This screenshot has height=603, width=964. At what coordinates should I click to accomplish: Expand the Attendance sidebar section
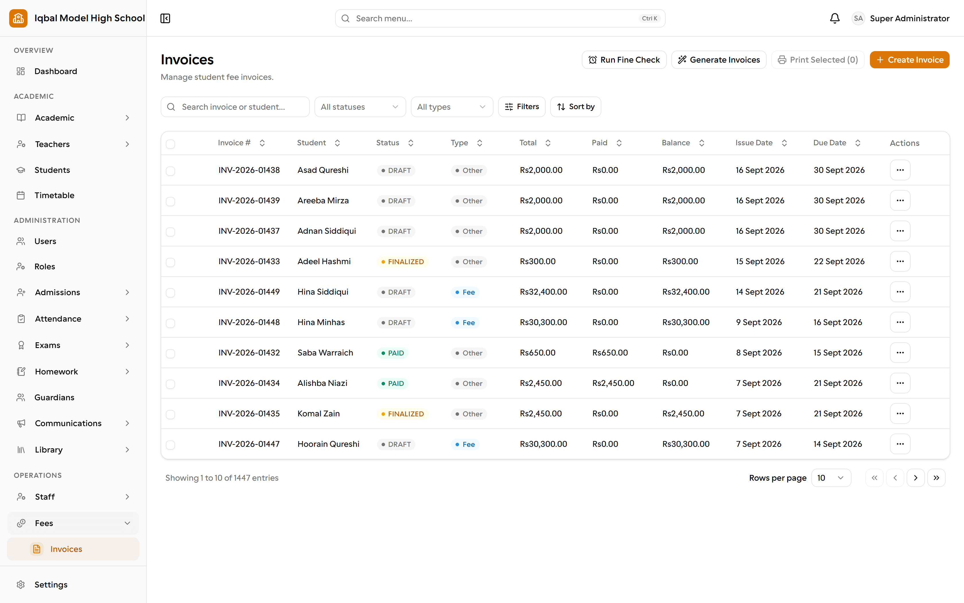click(x=73, y=319)
